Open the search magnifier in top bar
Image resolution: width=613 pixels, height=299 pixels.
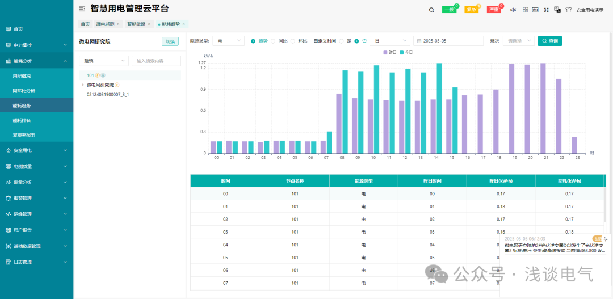[x=431, y=10]
